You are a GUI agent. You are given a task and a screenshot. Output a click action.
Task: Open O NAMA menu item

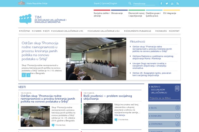coord(37,31)
